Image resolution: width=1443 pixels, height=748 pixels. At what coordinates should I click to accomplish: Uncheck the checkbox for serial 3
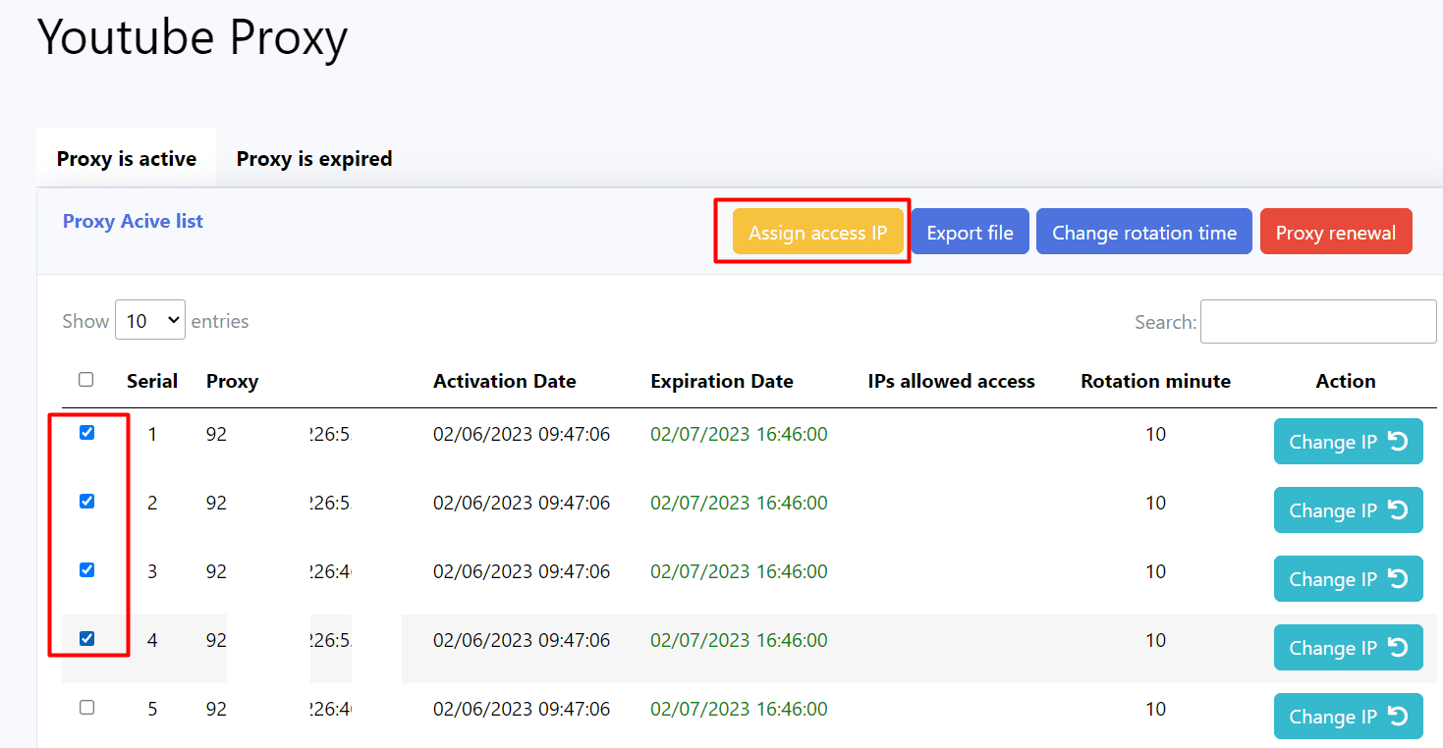point(86,570)
